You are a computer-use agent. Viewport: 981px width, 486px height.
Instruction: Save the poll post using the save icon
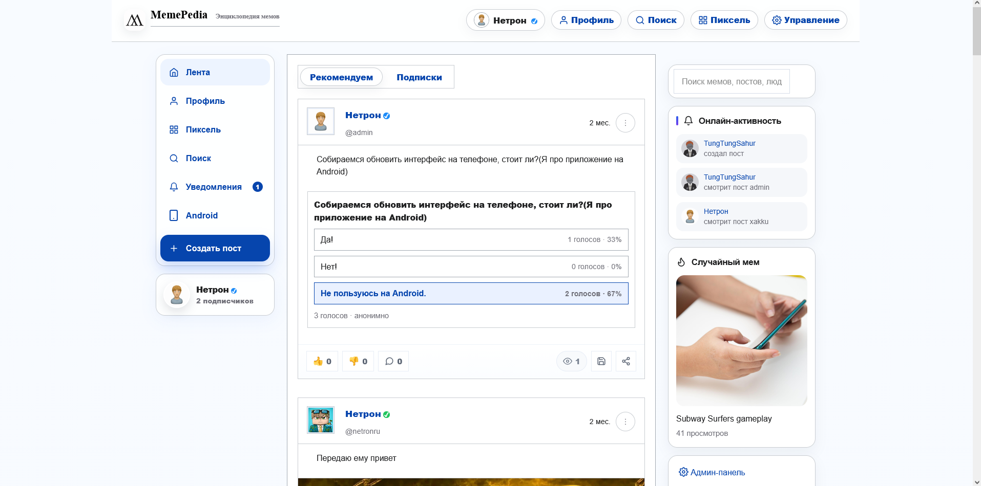pos(601,361)
